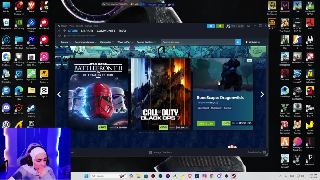Image resolution: width=320 pixels, height=180 pixels.
Task: Open CapCut desktop icon
Action: coord(44,92)
